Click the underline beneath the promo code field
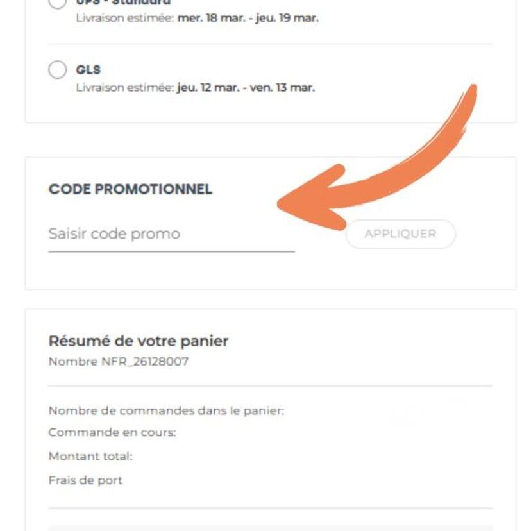Screen dimensions: 531x531 click(171, 251)
